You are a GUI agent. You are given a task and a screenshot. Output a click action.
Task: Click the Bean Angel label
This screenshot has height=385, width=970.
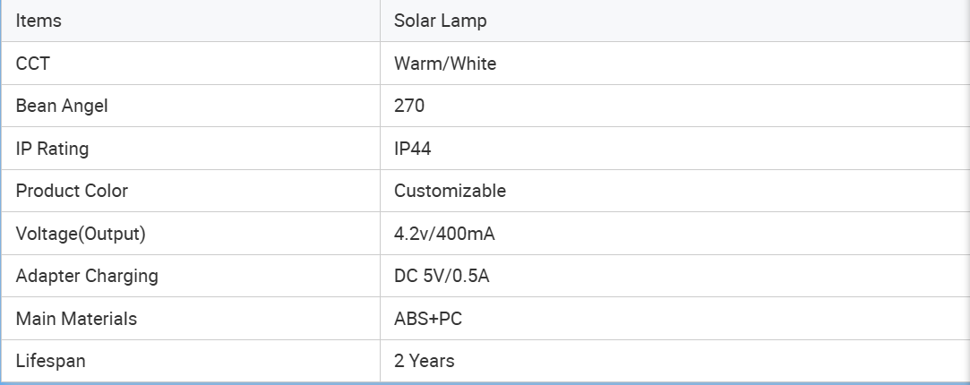click(x=62, y=106)
